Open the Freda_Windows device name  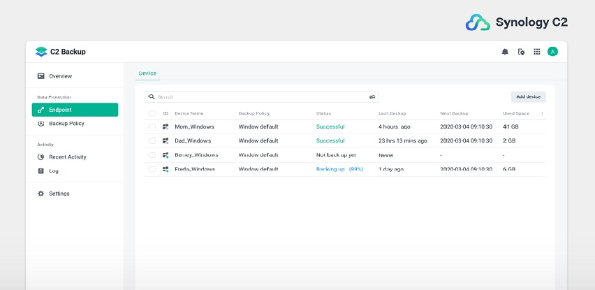pos(195,169)
